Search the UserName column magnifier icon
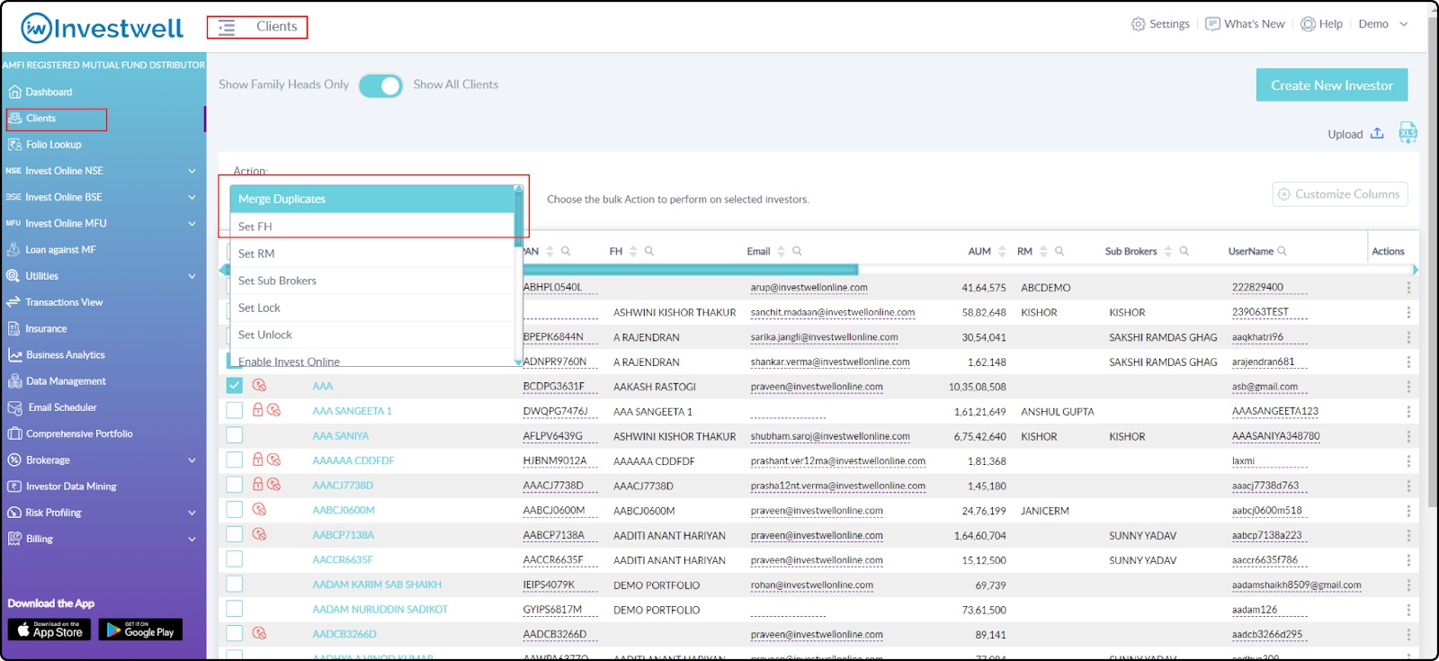The width and height of the screenshot is (1439, 661). point(1282,251)
